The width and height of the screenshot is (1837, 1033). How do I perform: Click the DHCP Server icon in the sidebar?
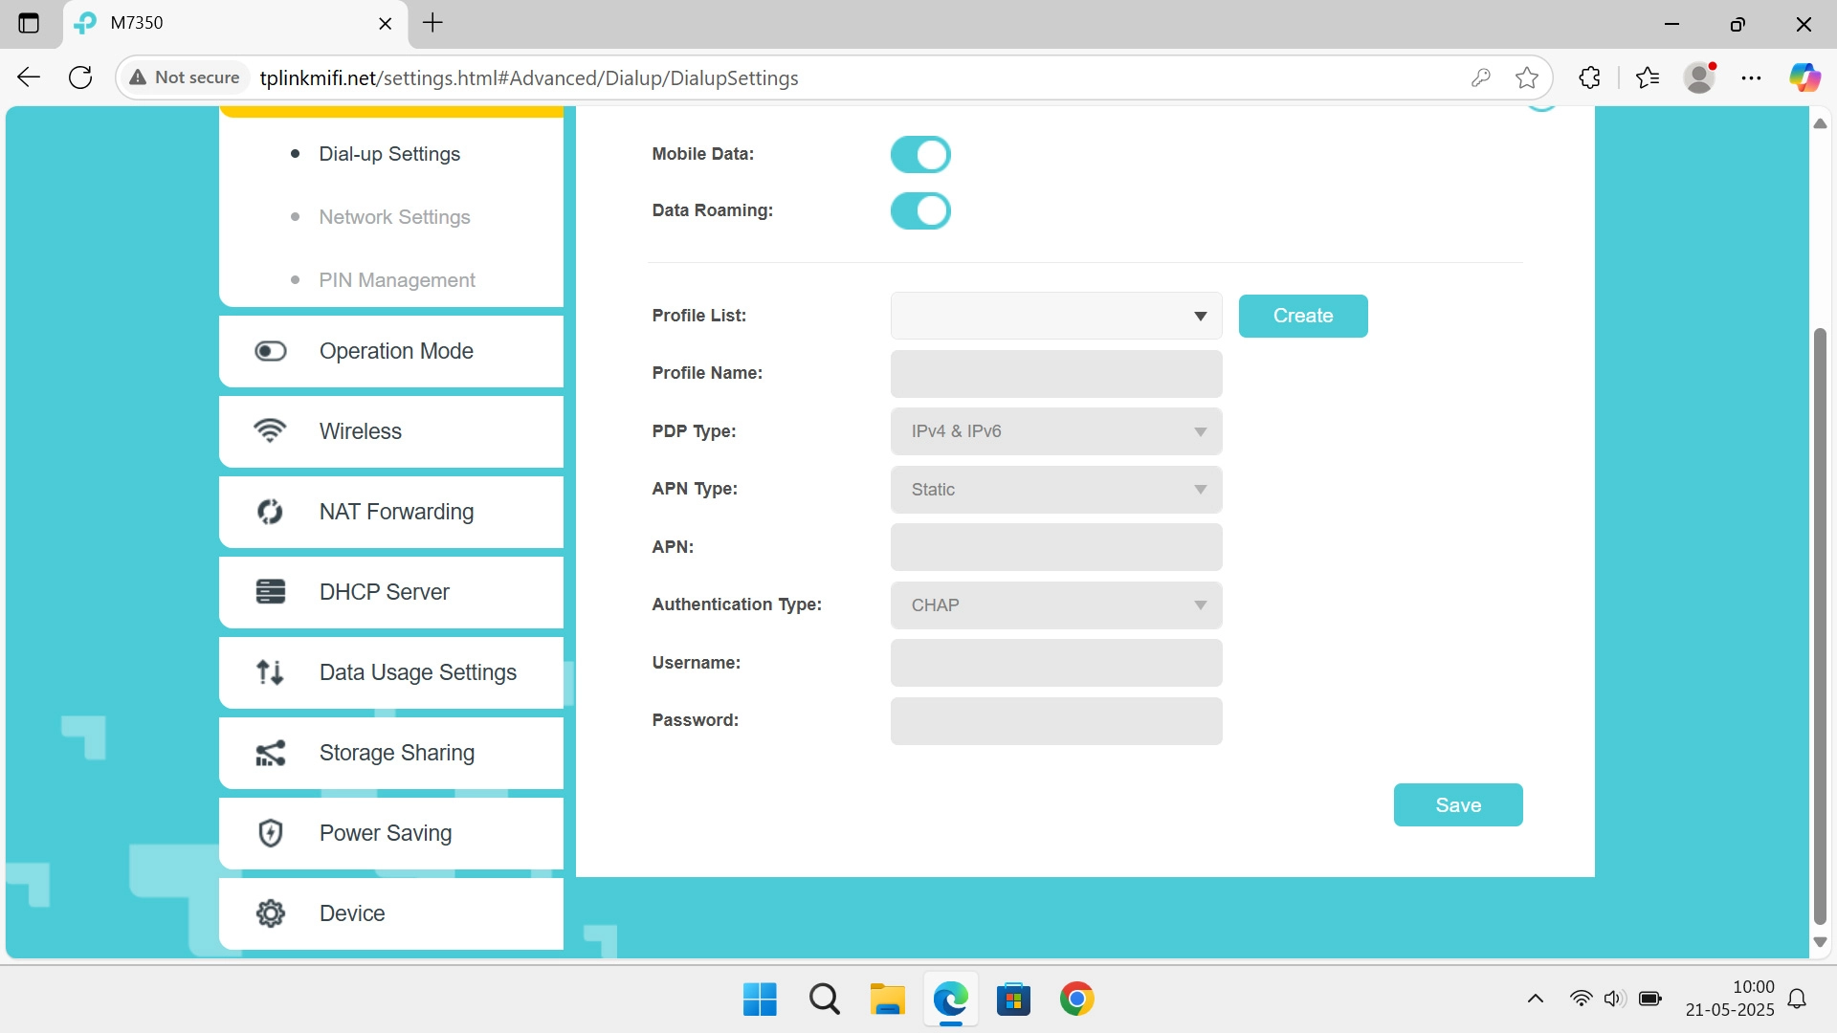coord(271,592)
